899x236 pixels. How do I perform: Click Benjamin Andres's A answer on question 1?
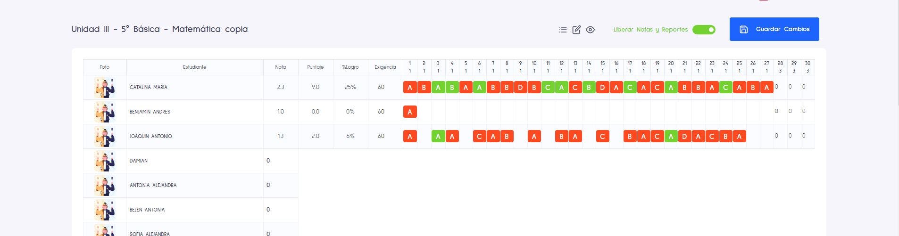point(410,112)
